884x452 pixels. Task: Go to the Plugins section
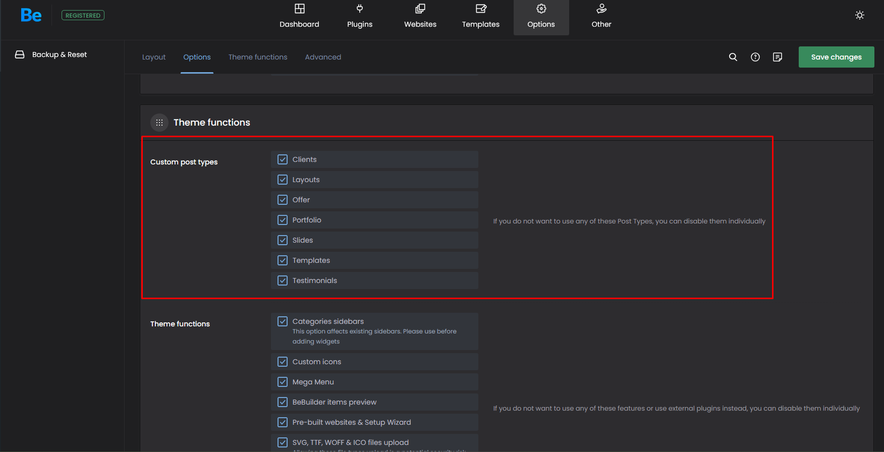pos(360,16)
